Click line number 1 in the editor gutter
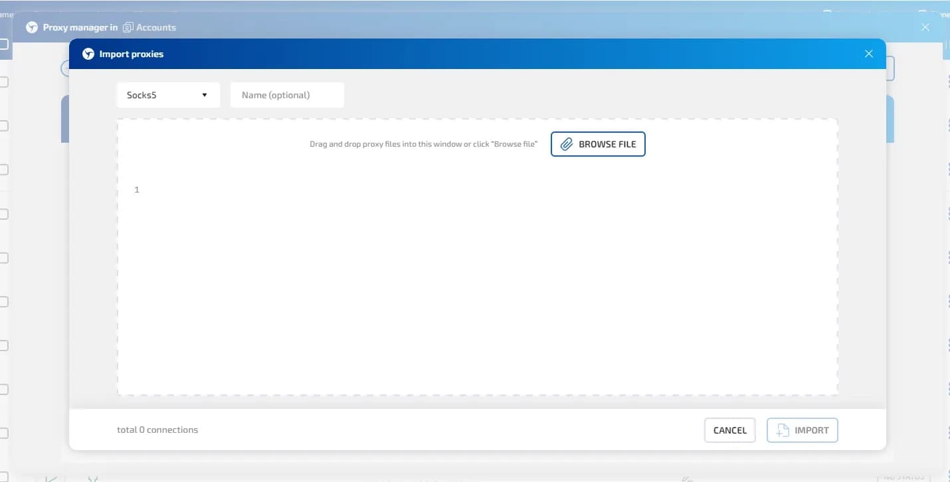This screenshot has width=950, height=482. [x=137, y=190]
